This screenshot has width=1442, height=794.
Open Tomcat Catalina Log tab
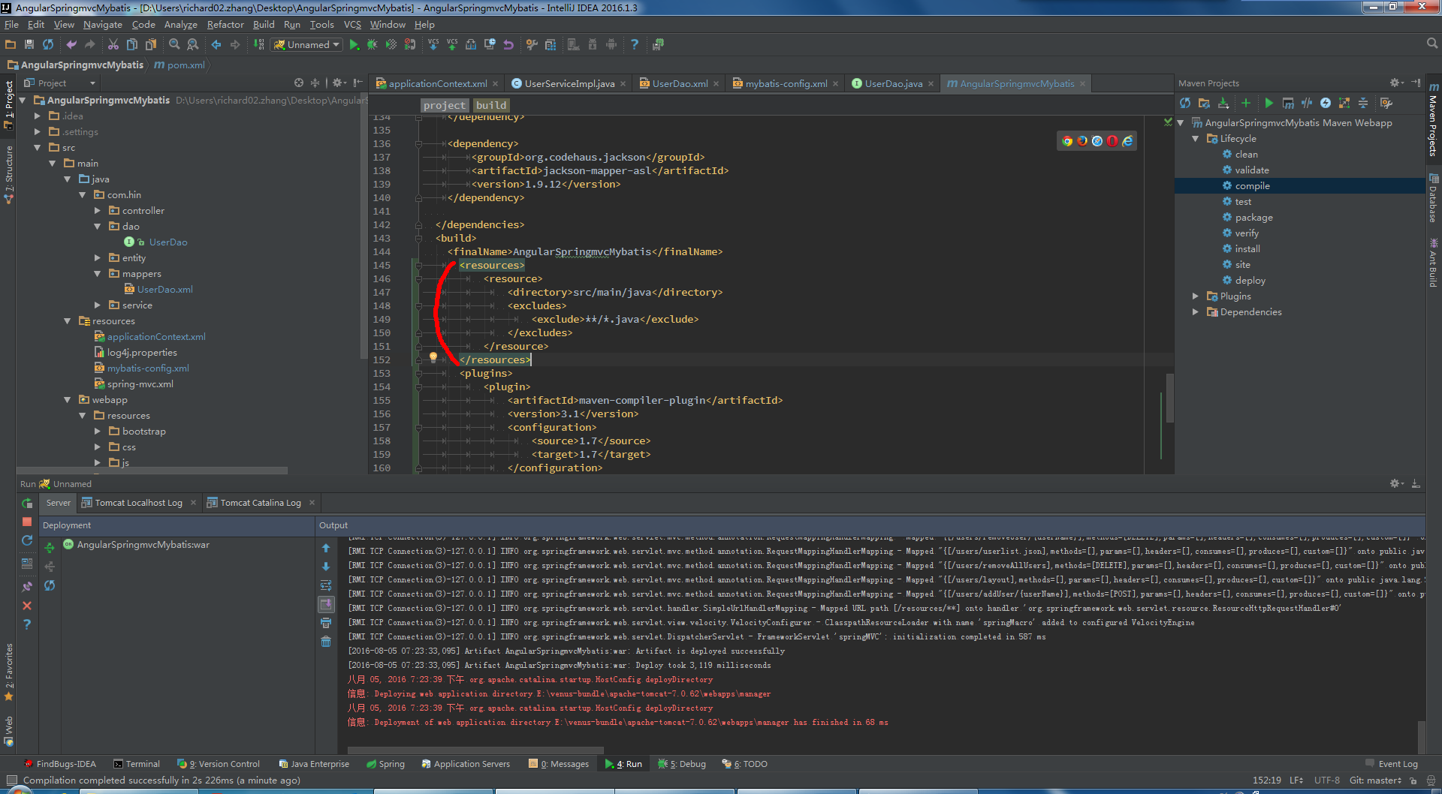click(x=261, y=503)
